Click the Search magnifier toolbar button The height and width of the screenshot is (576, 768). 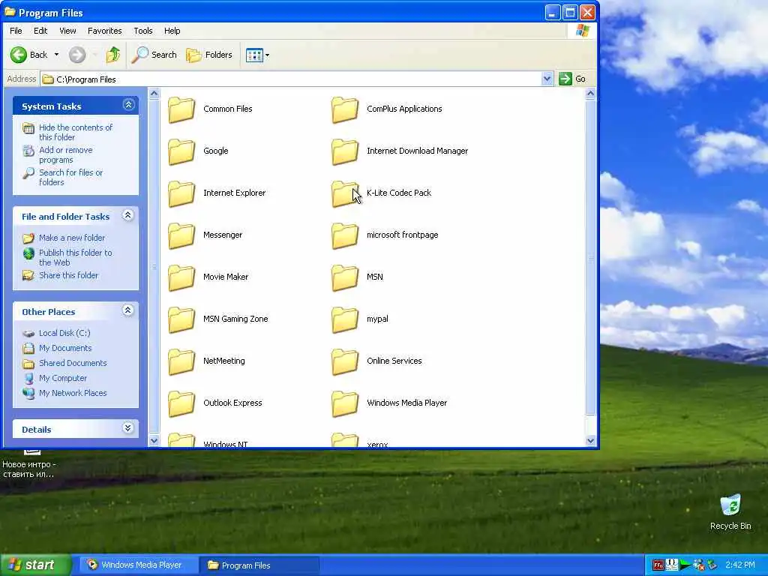(x=154, y=55)
